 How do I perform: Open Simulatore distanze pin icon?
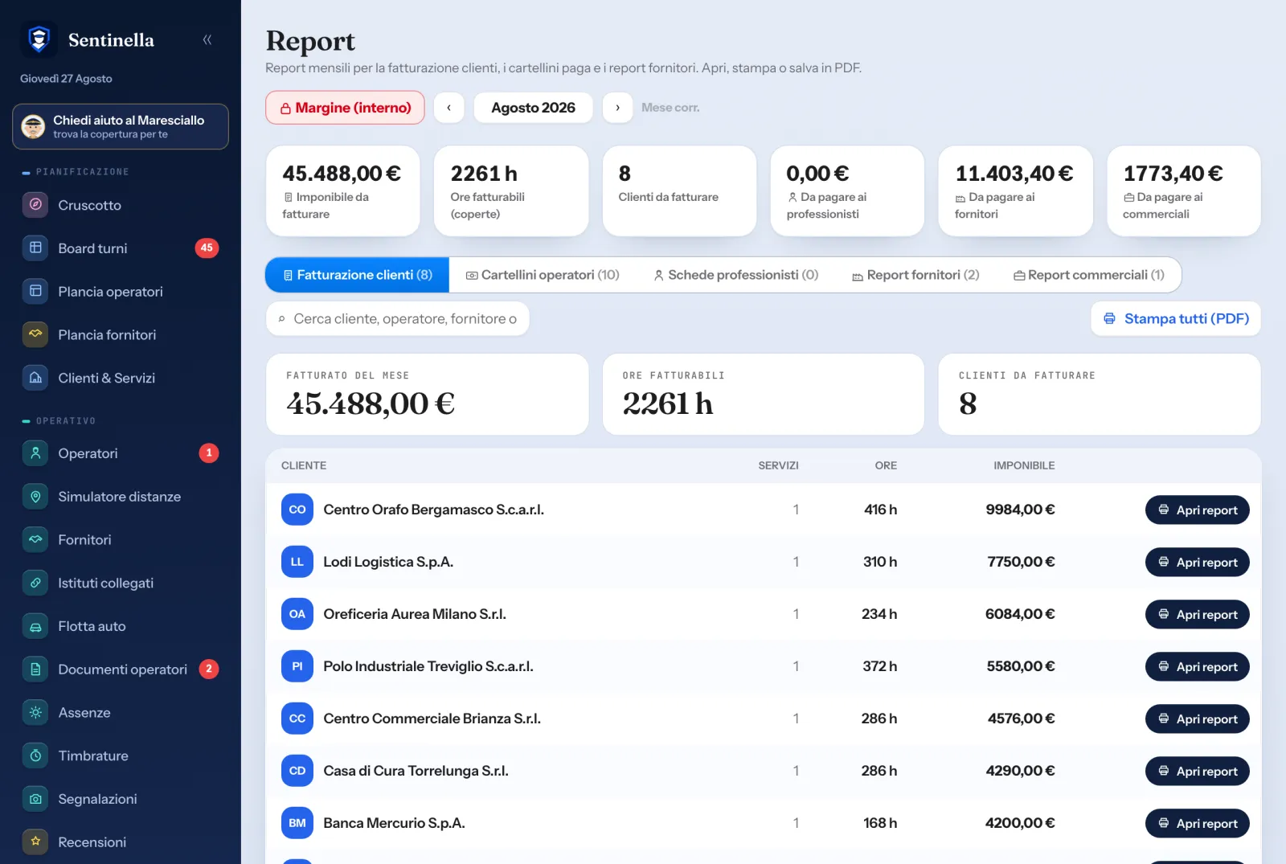pyautogui.click(x=35, y=496)
